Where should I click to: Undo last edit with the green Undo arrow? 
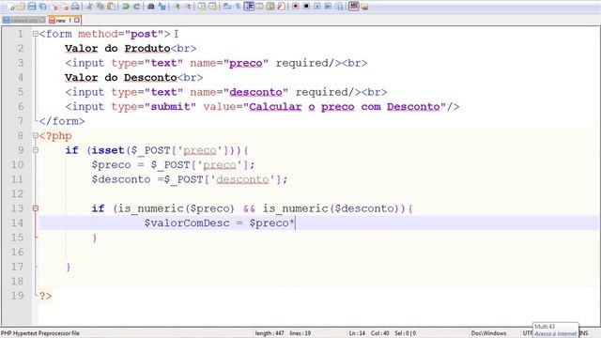point(126,7)
